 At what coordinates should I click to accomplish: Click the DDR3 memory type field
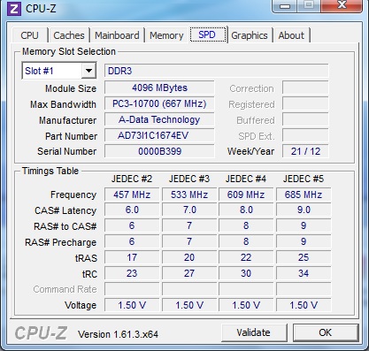(x=216, y=71)
